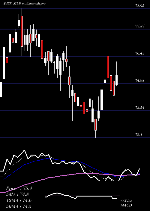The image size is (150, 211).
Task: Click the '<<Live MACD' label
Action: (x=126, y=203)
